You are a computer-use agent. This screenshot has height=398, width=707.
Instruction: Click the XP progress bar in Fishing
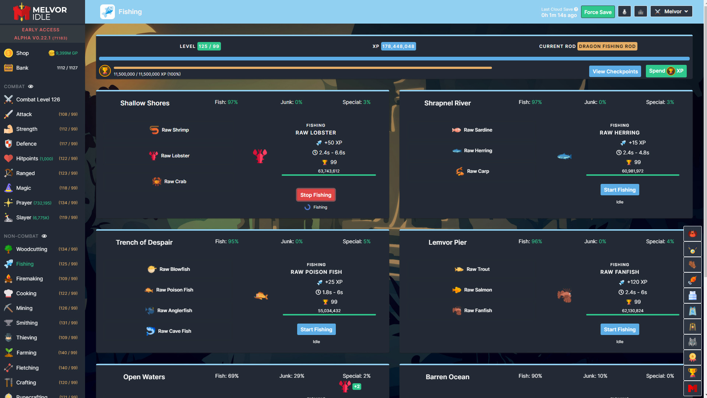coord(394,57)
